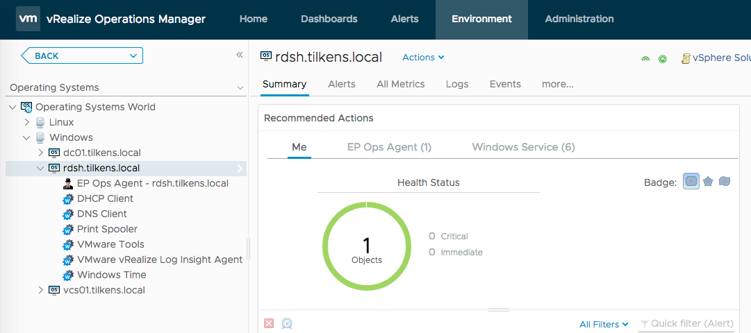Select the Health badge square toggle
751x333 pixels.
tap(691, 182)
